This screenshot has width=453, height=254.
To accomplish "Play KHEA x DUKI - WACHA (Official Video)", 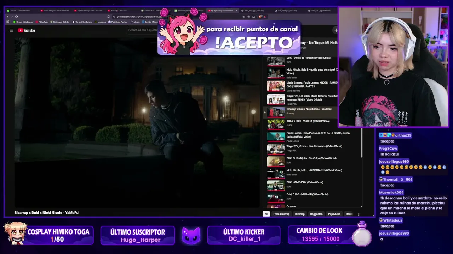I will click(x=308, y=121).
